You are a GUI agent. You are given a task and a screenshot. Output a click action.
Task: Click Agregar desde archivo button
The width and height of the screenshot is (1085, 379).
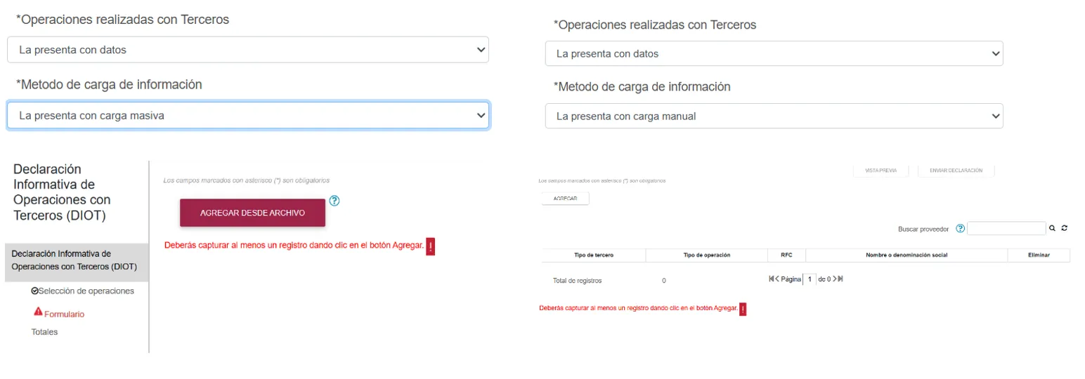(252, 213)
